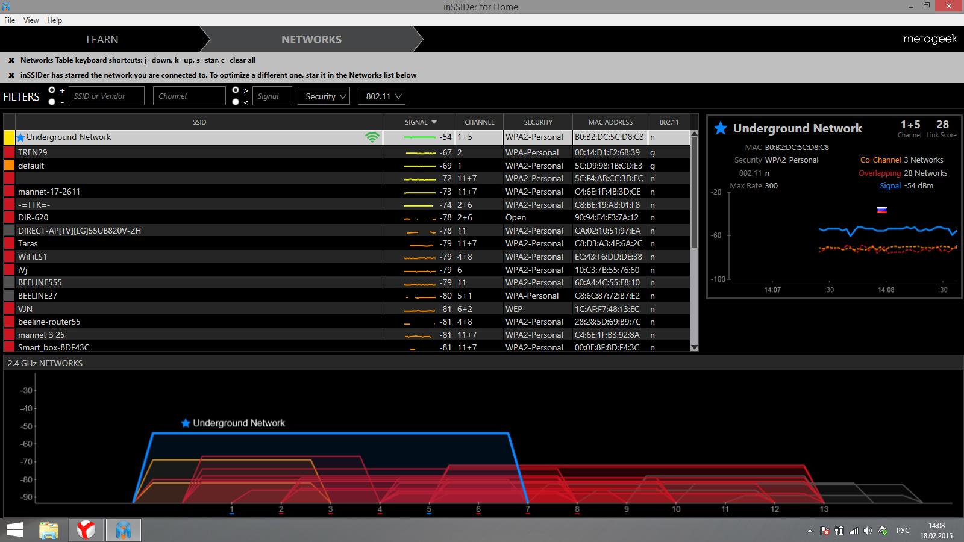This screenshot has width=964, height=542.
Task: Unstar Underground Network in the table row
Action: 20,137
